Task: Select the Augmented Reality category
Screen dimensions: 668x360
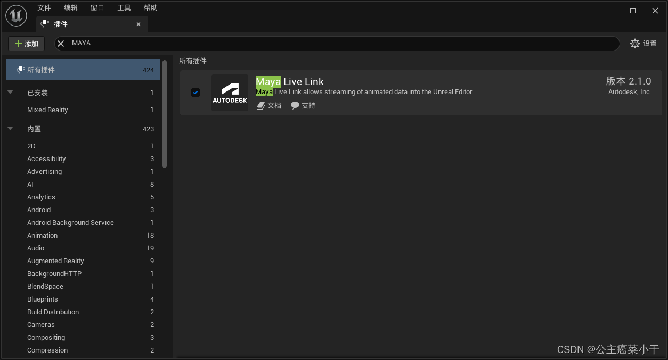Action: click(x=83, y=261)
